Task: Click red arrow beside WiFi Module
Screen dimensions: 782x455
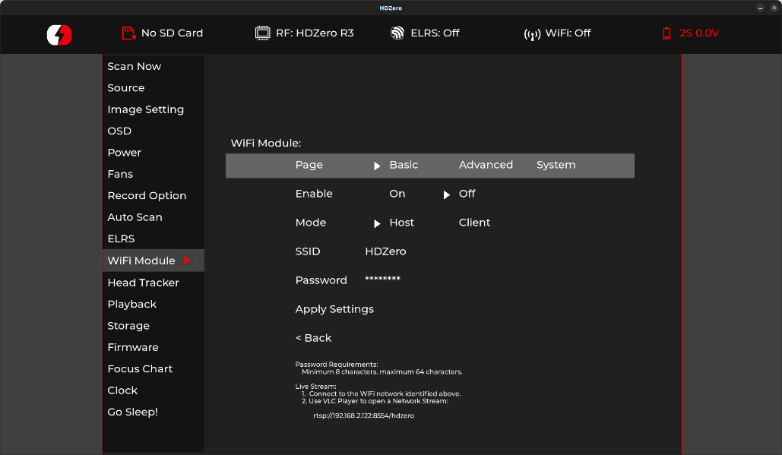Action: 187,261
